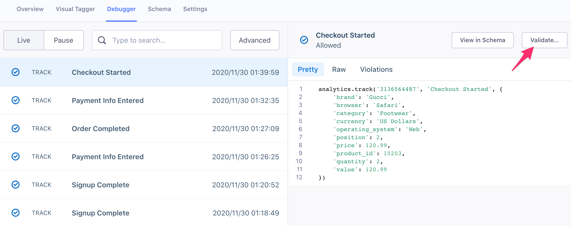
Task: Click the search magnifier icon
Action: click(x=102, y=40)
